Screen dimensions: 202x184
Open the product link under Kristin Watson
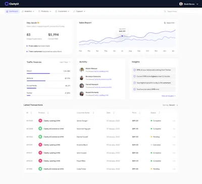pyautogui.click(x=101, y=71)
